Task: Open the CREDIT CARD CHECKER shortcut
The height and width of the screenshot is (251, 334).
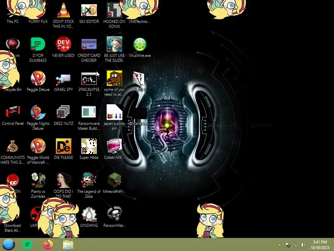Action: pos(89,44)
